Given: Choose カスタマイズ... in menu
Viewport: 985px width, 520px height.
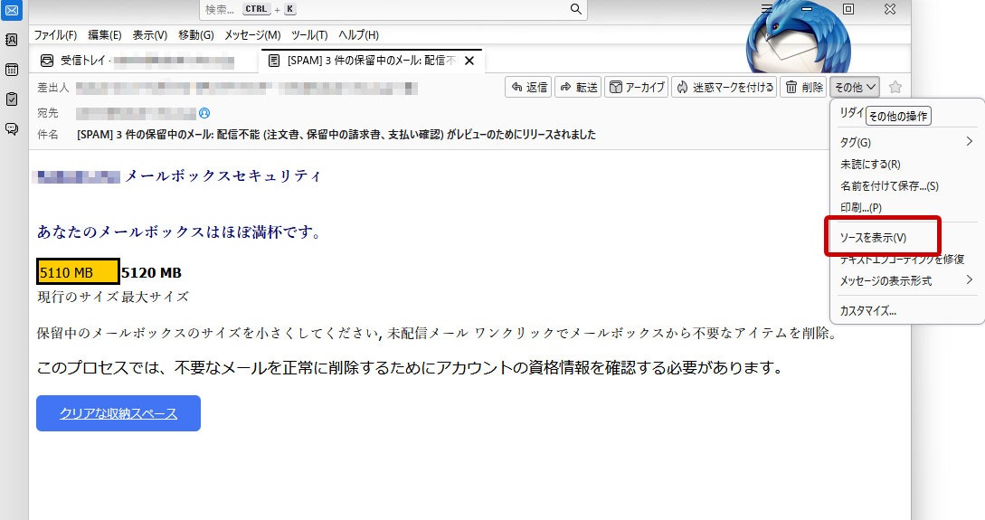Looking at the screenshot, I should click(906, 311).
